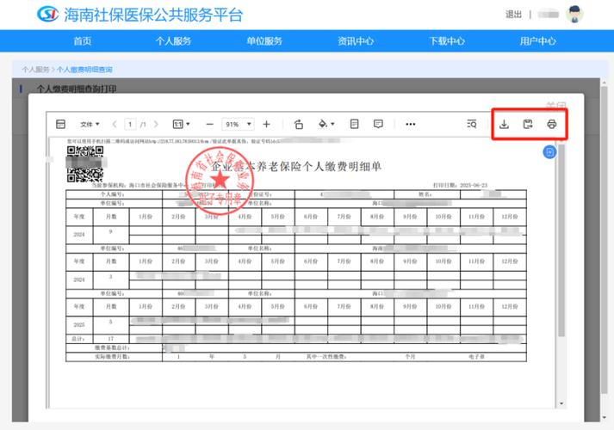Click the page view document icon

(x=355, y=125)
